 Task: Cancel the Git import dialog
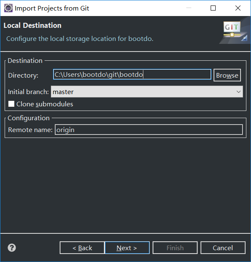coord(223,248)
